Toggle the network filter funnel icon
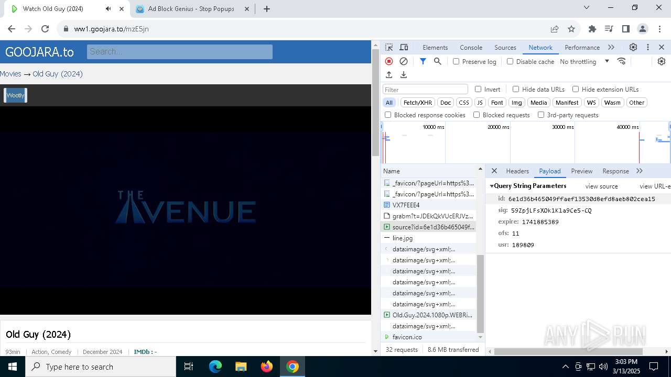 [423, 61]
